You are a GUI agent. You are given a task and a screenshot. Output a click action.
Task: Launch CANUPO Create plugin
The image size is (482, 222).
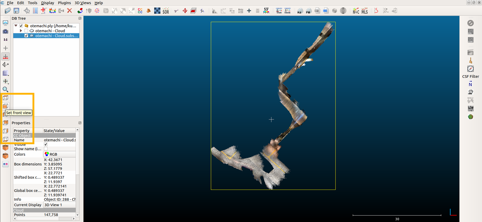[279, 11]
